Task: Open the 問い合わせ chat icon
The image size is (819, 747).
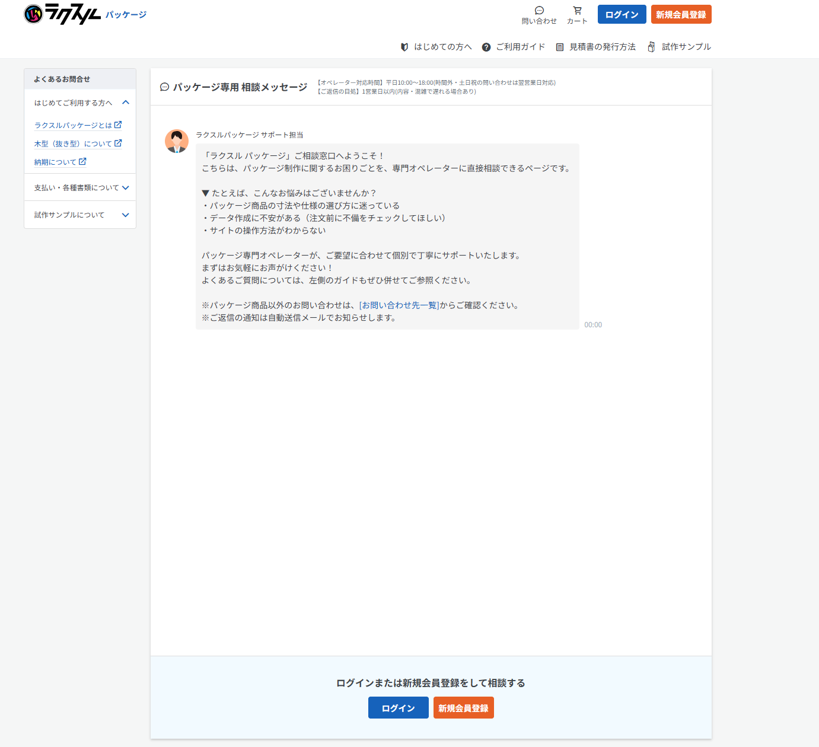Action: pyautogui.click(x=539, y=11)
